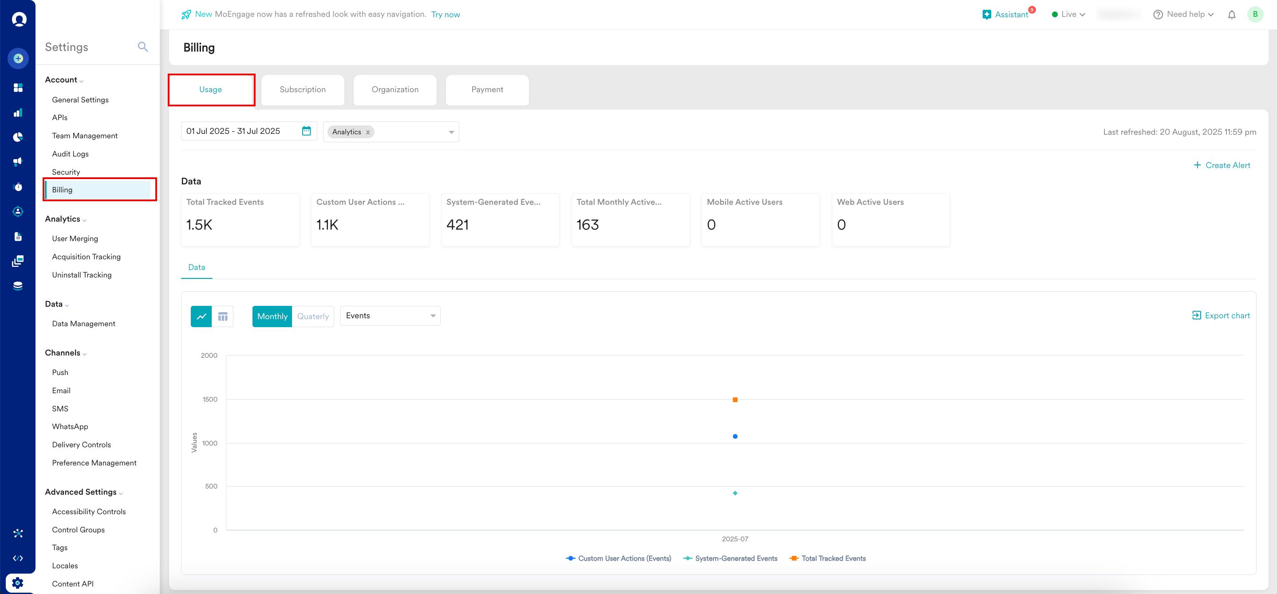Click the notification bell icon
Image resolution: width=1277 pixels, height=594 pixels.
[x=1231, y=15]
